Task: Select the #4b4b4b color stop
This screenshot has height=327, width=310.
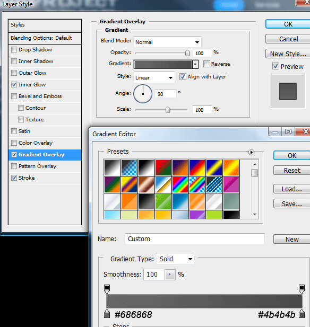Action: pos(302,314)
